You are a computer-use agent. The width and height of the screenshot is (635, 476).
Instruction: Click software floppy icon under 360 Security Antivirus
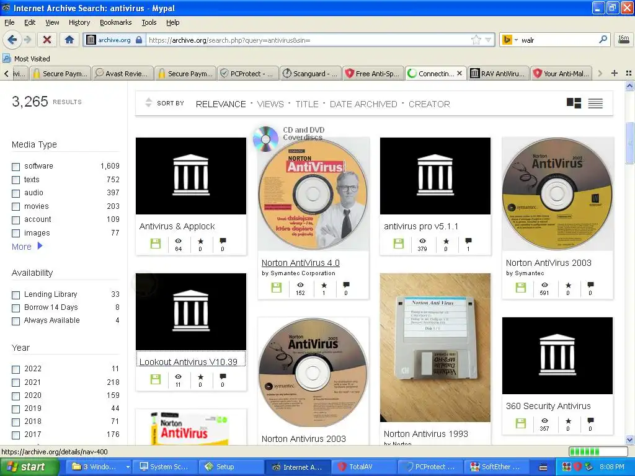(x=521, y=423)
